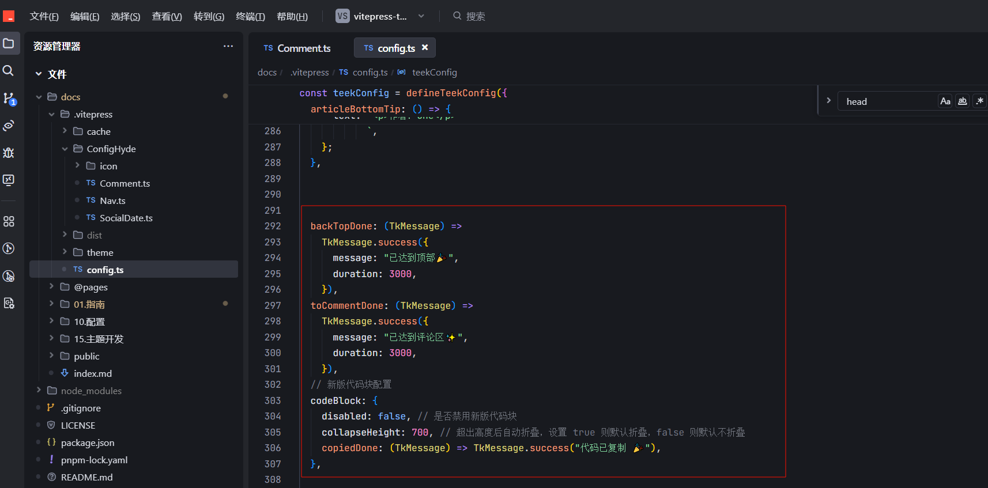Expand the public folder
Viewport: 988px width, 488px height.
[x=51, y=356]
